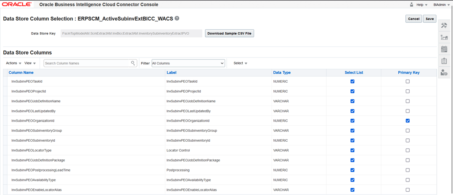
Task: Click the Search Column Names field
Action: (x=86, y=63)
